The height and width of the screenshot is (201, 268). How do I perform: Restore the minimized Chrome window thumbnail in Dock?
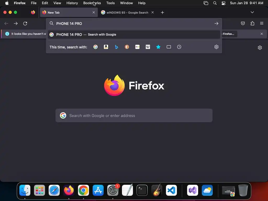228,191
